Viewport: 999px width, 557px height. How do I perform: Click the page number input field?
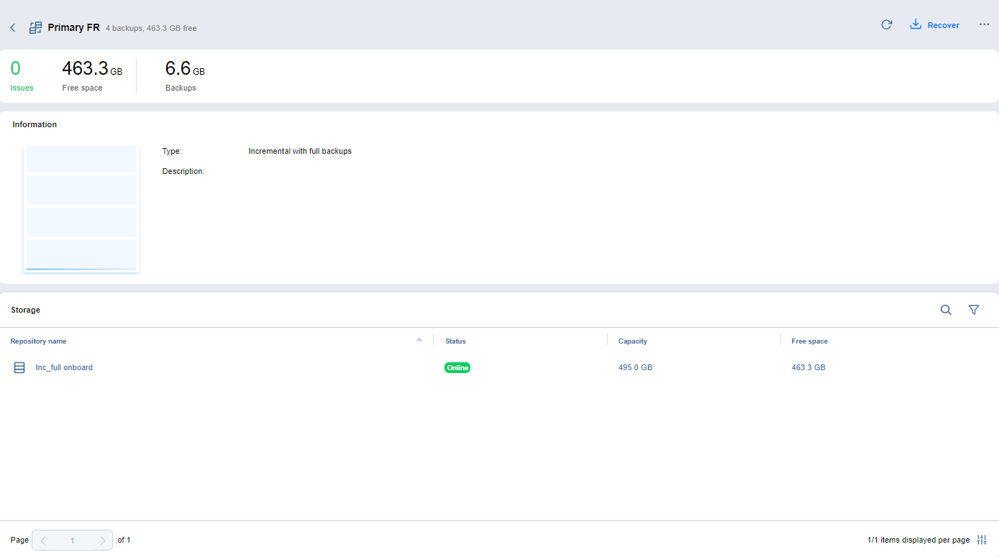point(72,540)
